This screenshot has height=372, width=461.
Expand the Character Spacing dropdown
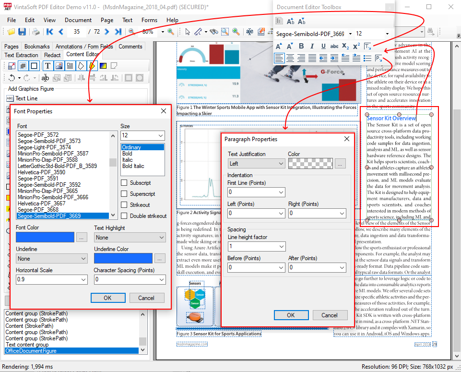coord(162,279)
